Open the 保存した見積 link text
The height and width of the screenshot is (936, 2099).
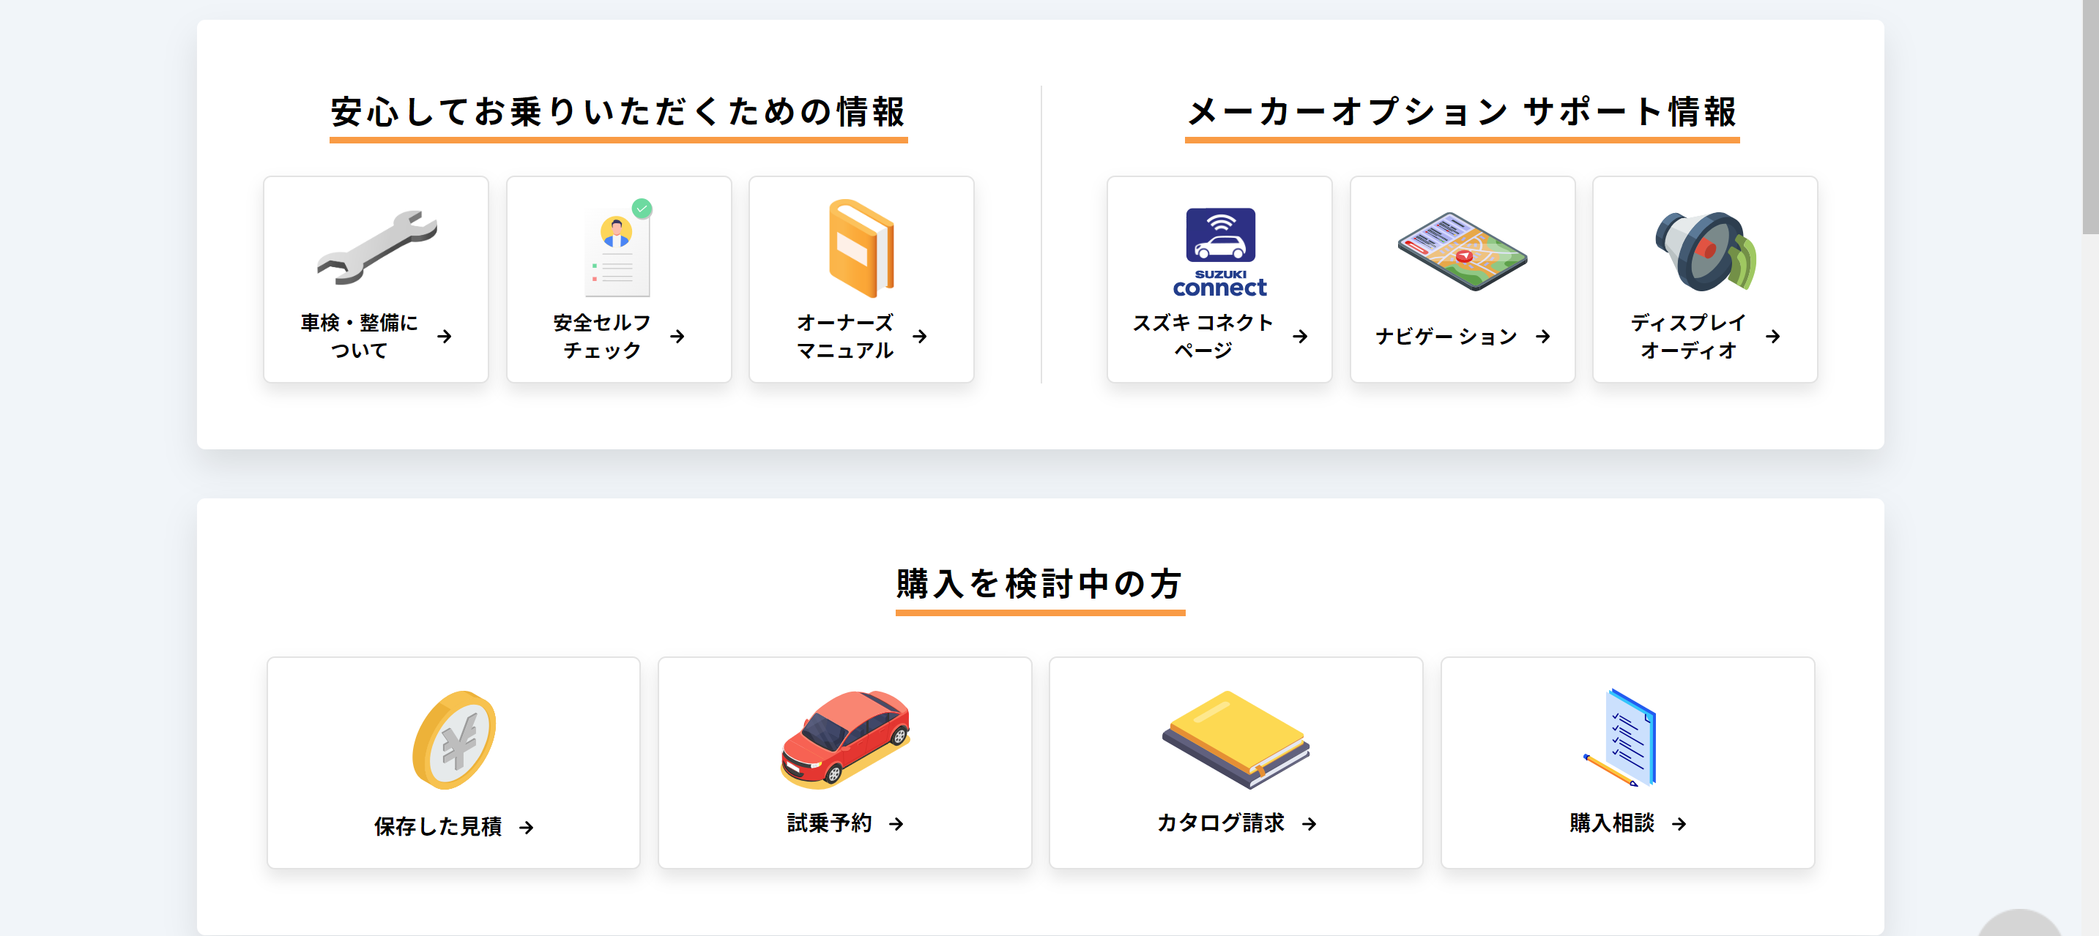(x=439, y=827)
